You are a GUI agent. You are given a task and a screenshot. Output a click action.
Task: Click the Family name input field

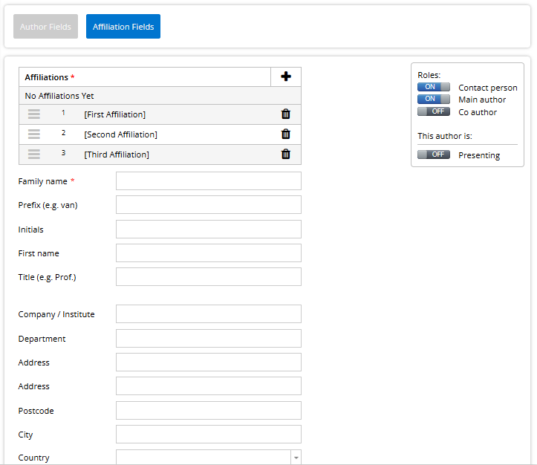click(208, 181)
